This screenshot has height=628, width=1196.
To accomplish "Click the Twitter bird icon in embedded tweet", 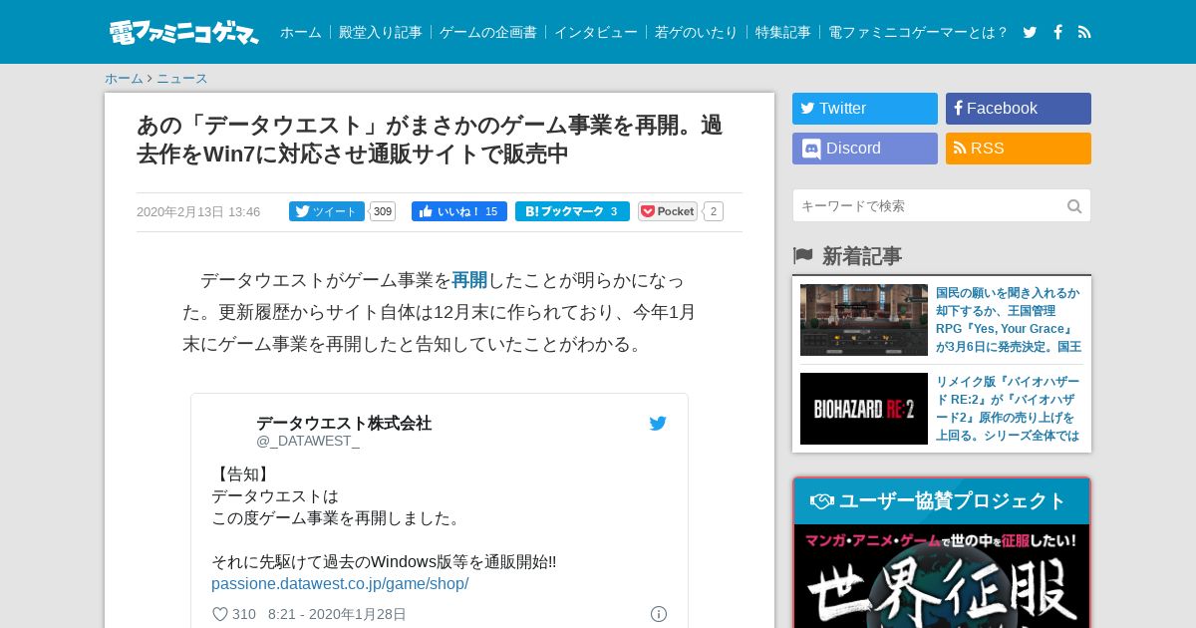I will click(658, 424).
